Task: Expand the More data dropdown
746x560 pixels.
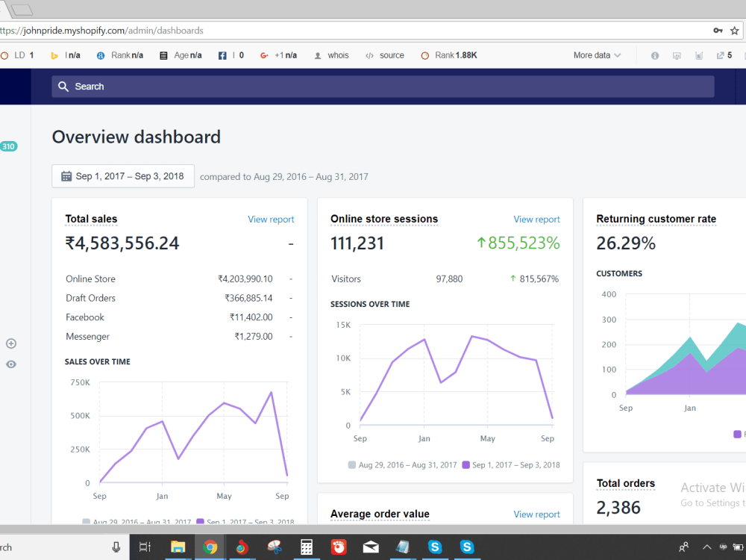Action: (597, 55)
